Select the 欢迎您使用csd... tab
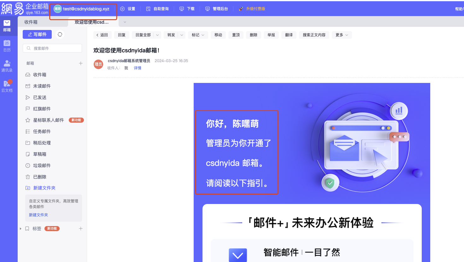Image resolution: width=464 pixels, height=262 pixels. tap(93, 22)
